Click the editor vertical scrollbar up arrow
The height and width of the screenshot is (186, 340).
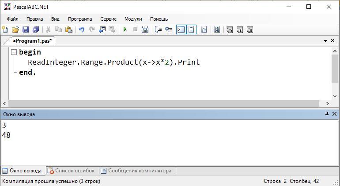[x=335, y=51]
